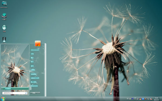Open the 网络 globe desktop icon

4,29
